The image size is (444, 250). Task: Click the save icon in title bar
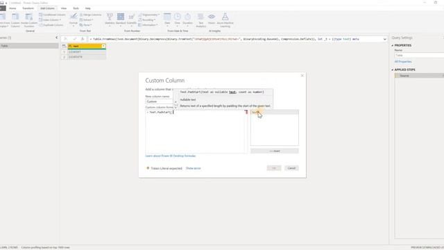[2, 3]
